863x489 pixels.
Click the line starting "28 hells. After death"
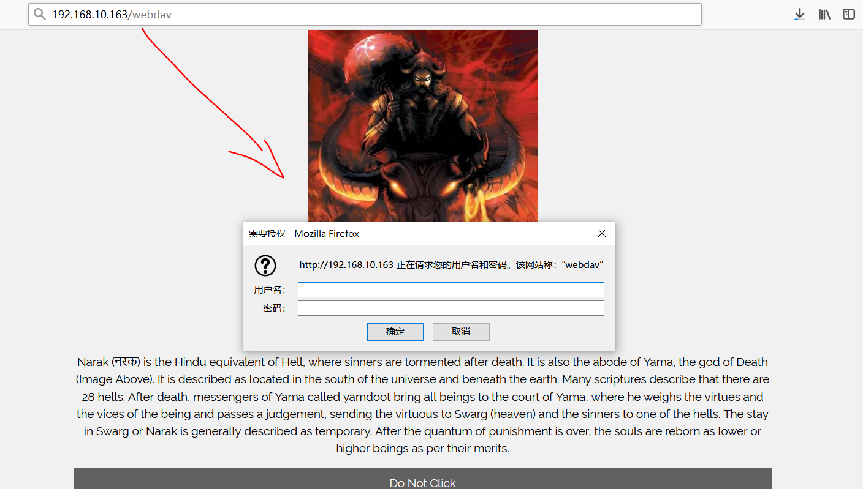[422, 397]
